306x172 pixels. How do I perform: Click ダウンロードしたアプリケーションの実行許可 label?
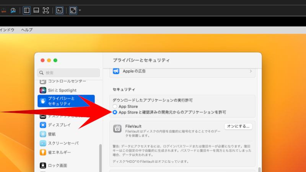[153, 100]
